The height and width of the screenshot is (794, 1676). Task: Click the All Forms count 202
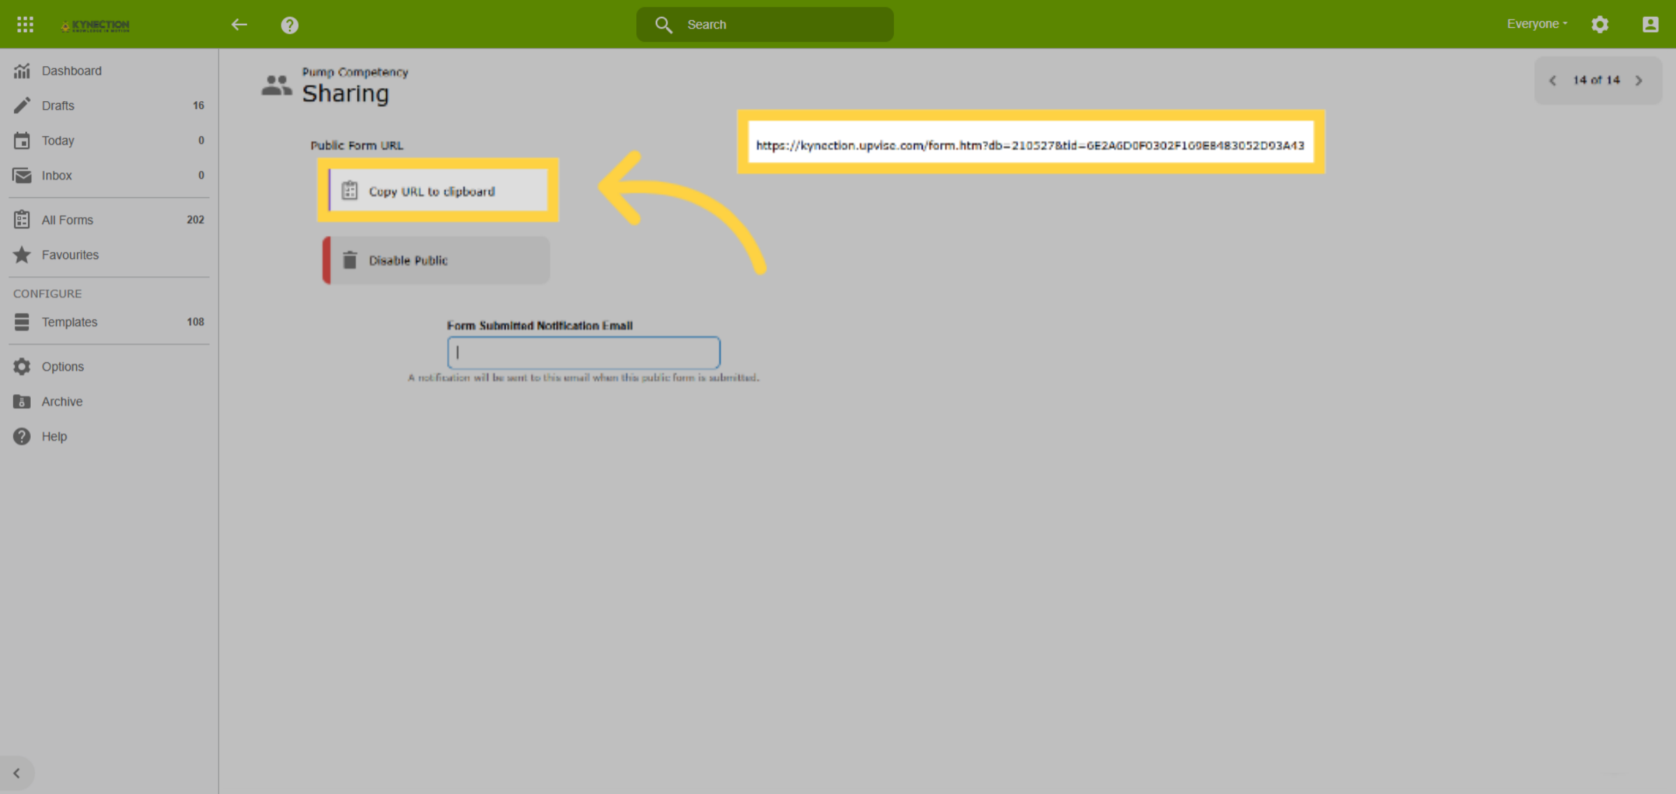coord(196,220)
